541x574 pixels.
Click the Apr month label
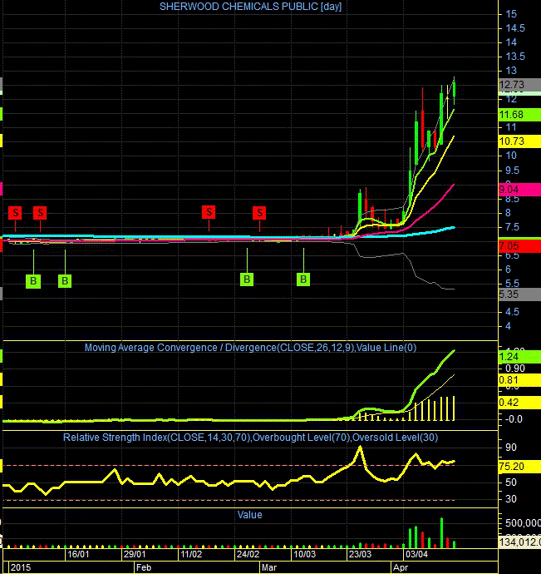tap(401, 568)
